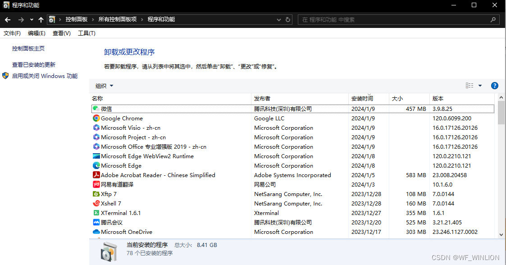Sort by the 大小 column header
The image size is (506, 265).
(409, 98)
